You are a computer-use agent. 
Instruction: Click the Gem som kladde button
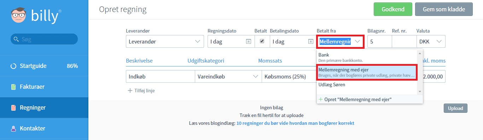coord(444,9)
